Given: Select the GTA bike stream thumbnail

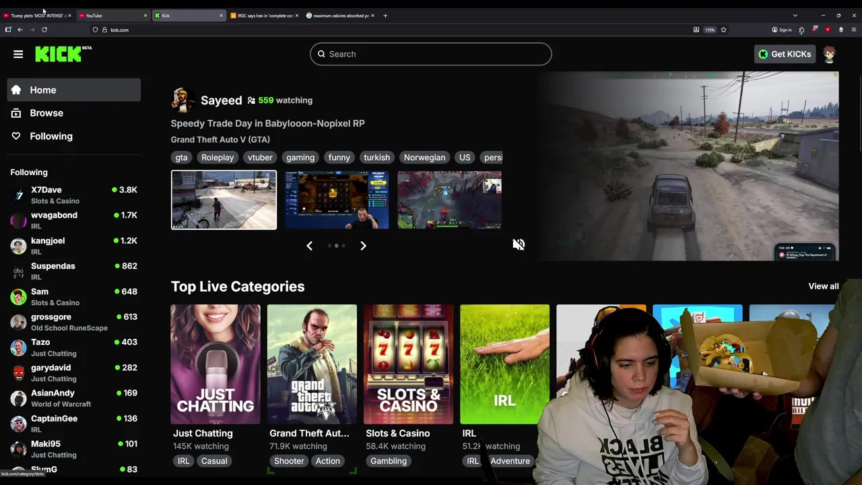Looking at the screenshot, I should coord(224,200).
